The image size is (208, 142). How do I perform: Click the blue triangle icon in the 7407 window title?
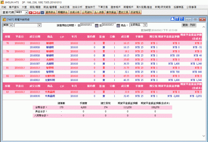click(172, 19)
